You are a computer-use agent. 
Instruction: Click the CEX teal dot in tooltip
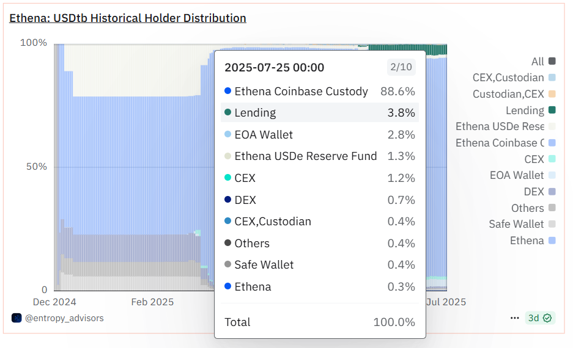click(228, 178)
